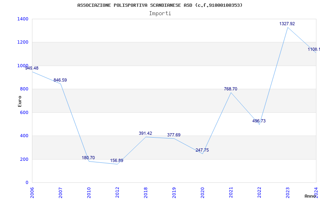The image size is (320, 200).
Task: Click the 2018 x-axis year label
Action: 146,192
